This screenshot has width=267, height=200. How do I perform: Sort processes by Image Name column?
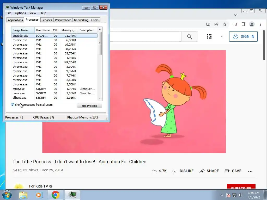(23, 30)
